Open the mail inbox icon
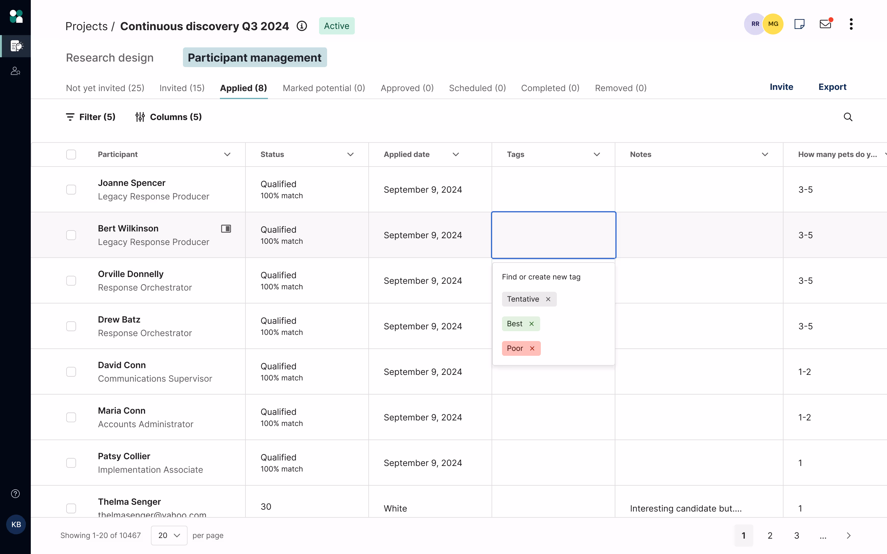This screenshot has height=554, width=887. [825, 24]
